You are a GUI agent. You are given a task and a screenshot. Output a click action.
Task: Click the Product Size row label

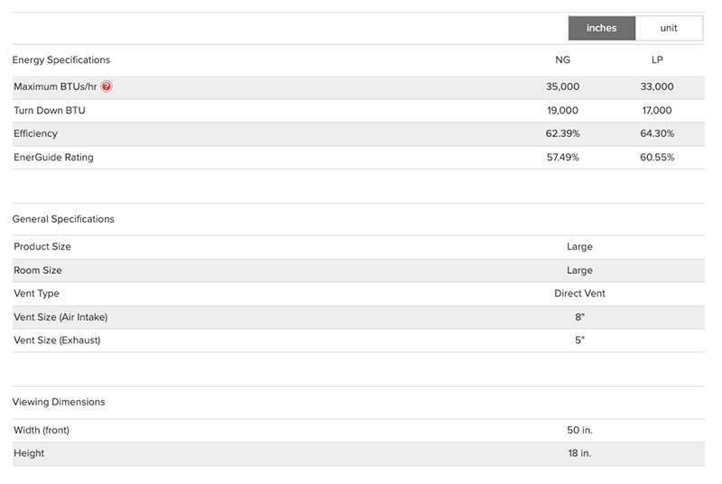(x=42, y=246)
